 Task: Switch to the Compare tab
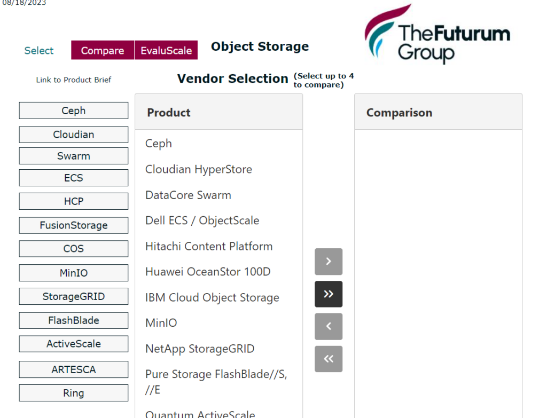click(x=103, y=50)
